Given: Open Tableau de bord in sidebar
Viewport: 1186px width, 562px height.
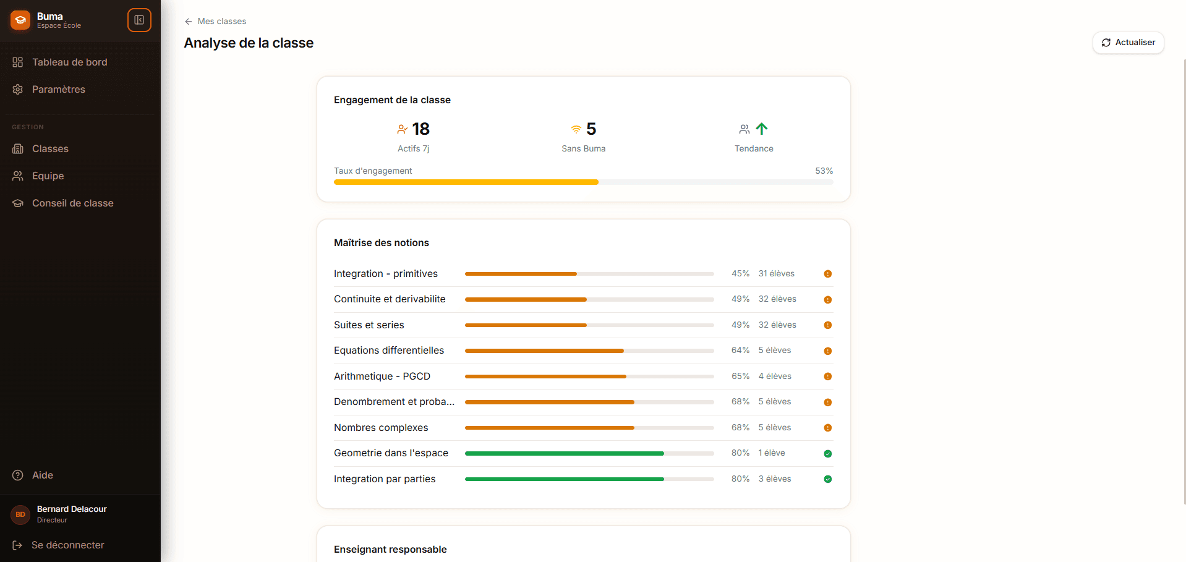Looking at the screenshot, I should click(x=80, y=62).
